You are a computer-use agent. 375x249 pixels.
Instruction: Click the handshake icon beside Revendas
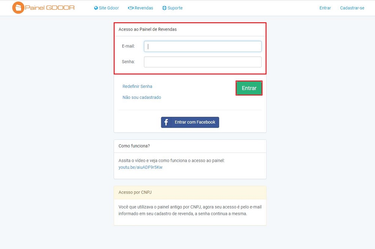pyautogui.click(x=130, y=8)
